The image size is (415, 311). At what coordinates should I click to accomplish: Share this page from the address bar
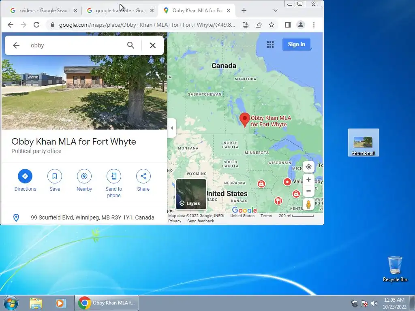pos(259,25)
